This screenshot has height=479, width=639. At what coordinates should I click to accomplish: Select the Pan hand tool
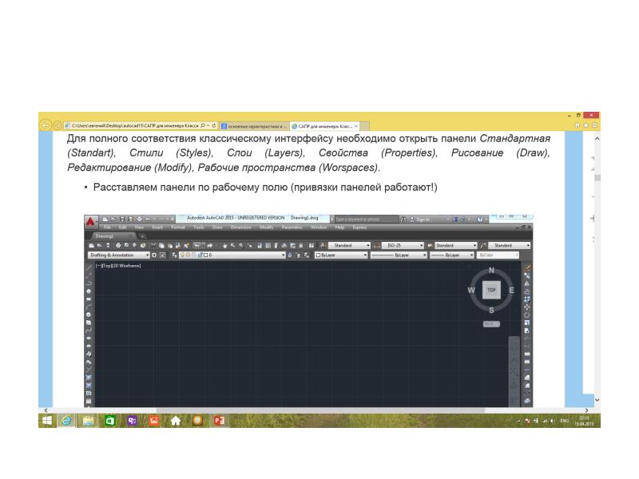[225, 245]
